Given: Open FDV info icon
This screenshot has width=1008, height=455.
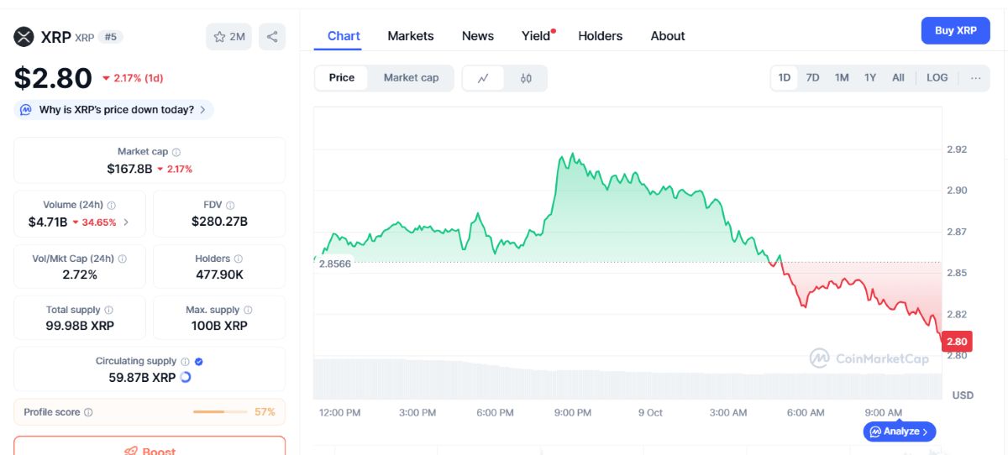Looking at the screenshot, I should [230, 205].
